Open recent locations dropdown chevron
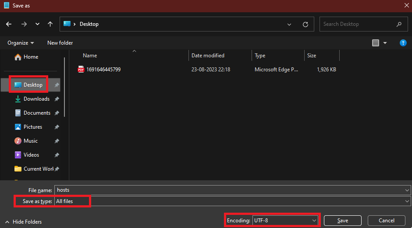Image resolution: width=412 pixels, height=228 pixels. point(37,24)
